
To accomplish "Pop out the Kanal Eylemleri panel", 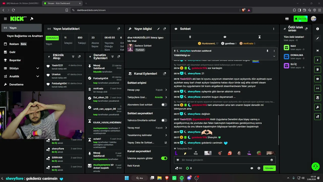I will [165, 74].
